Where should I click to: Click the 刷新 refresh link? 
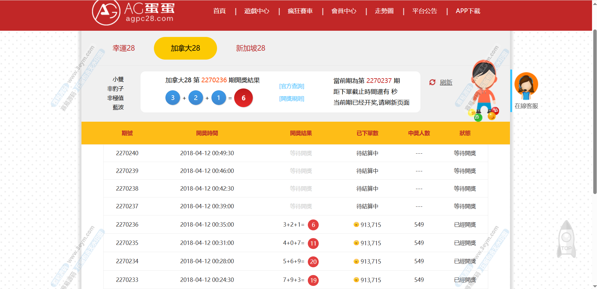(446, 82)
